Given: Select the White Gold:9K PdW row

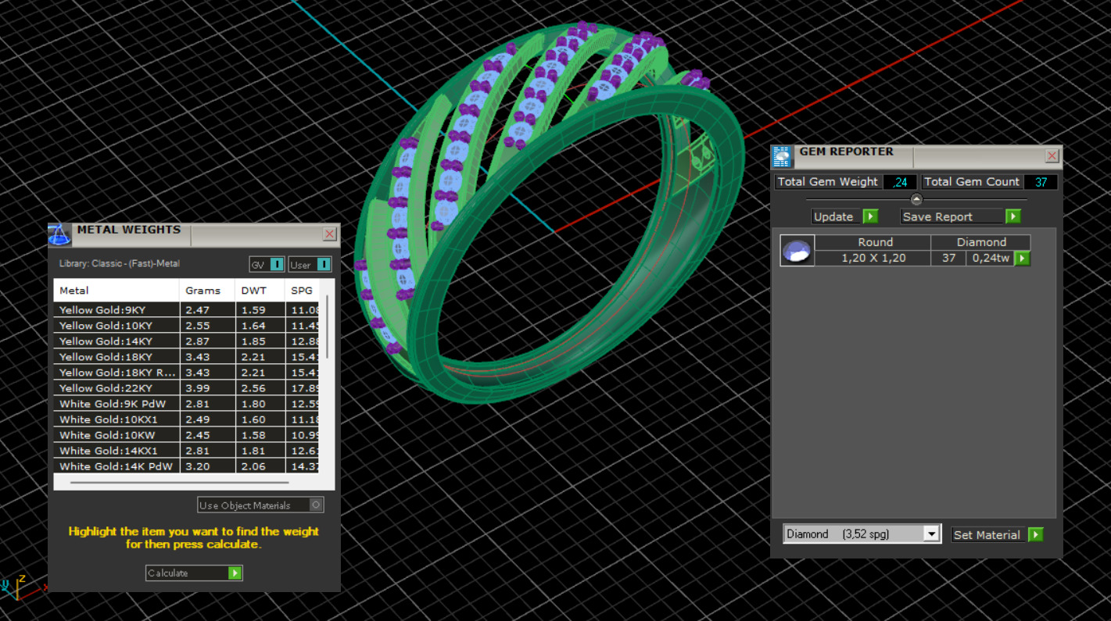Looking at the screenshot, I should tap(186, 404).
